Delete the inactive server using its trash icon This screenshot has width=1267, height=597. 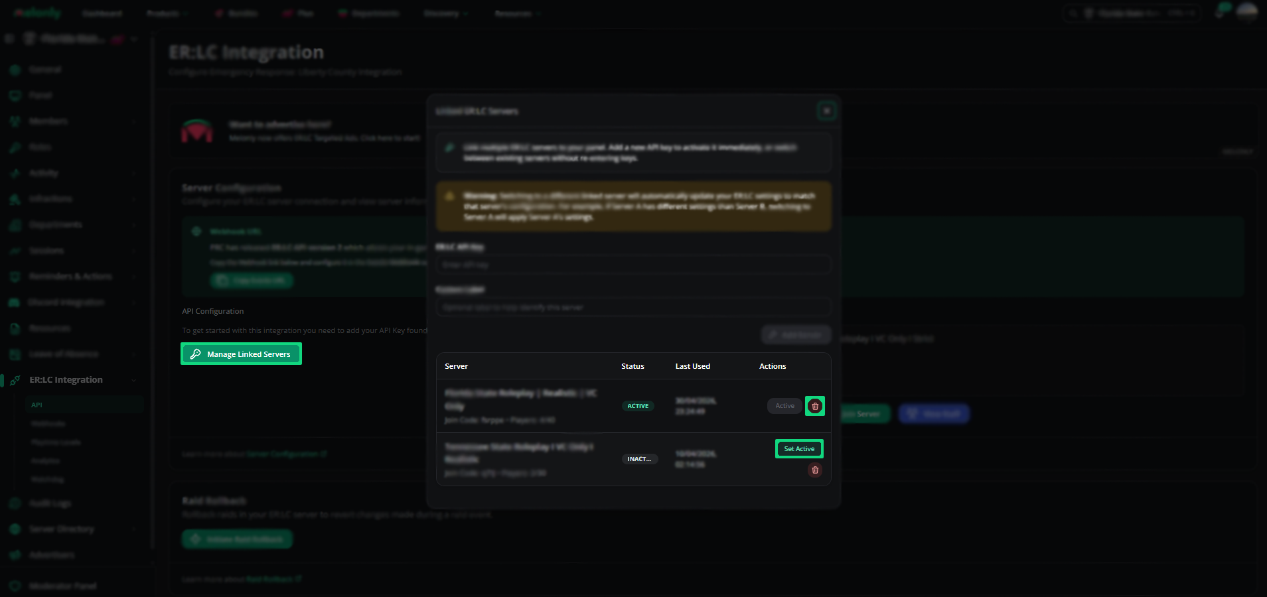(815, 470)
